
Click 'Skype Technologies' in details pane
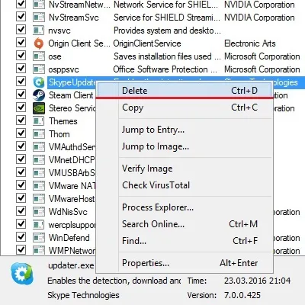(83, 295)
